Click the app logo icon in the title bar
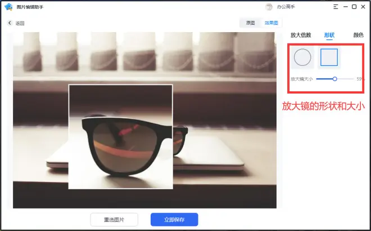This screenshot has height=231, width=371. [x=8, y=7]
